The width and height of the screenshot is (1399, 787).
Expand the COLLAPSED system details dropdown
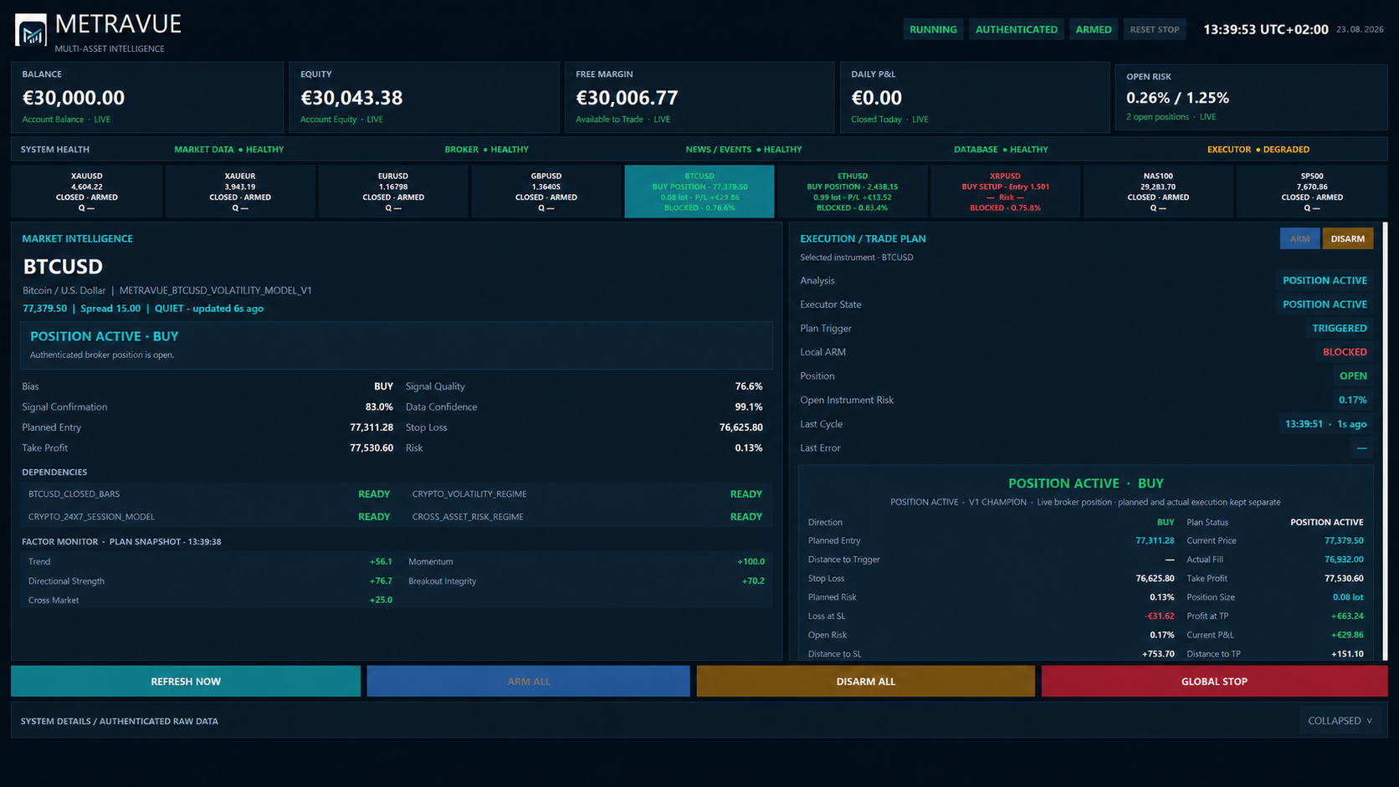(x=1340, y=720)
